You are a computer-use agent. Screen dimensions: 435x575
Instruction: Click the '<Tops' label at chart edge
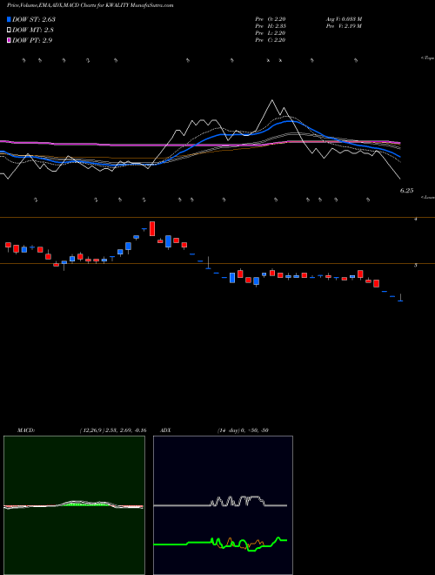point(427,58)
